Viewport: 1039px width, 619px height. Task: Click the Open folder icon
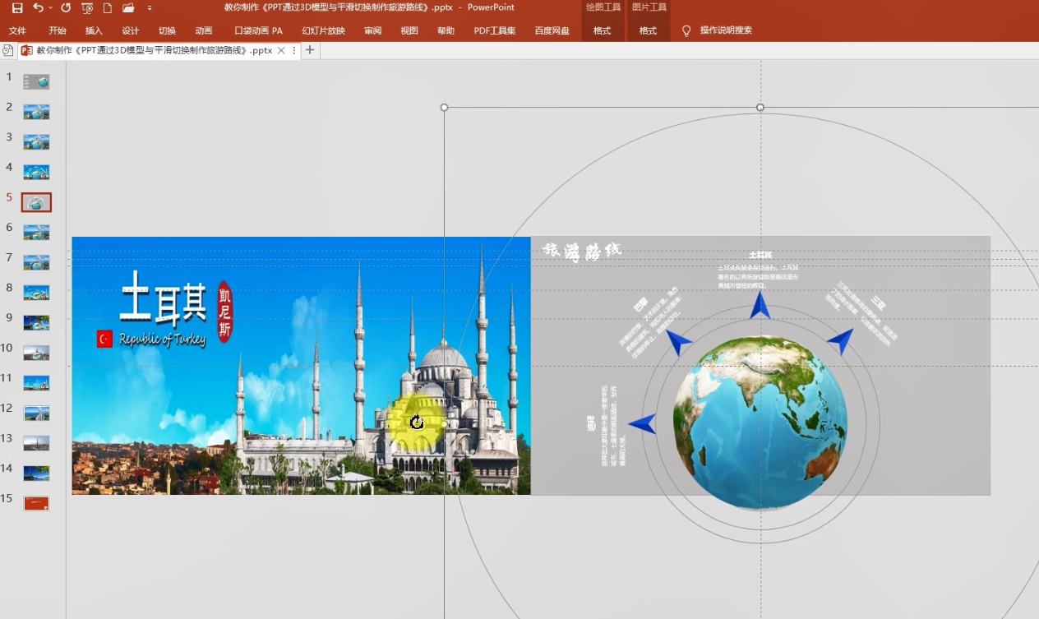128,7
